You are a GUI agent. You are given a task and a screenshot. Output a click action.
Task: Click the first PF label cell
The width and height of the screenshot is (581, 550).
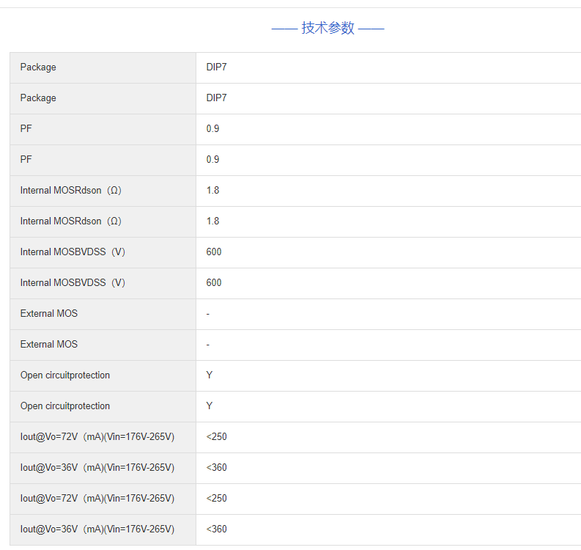26,129
